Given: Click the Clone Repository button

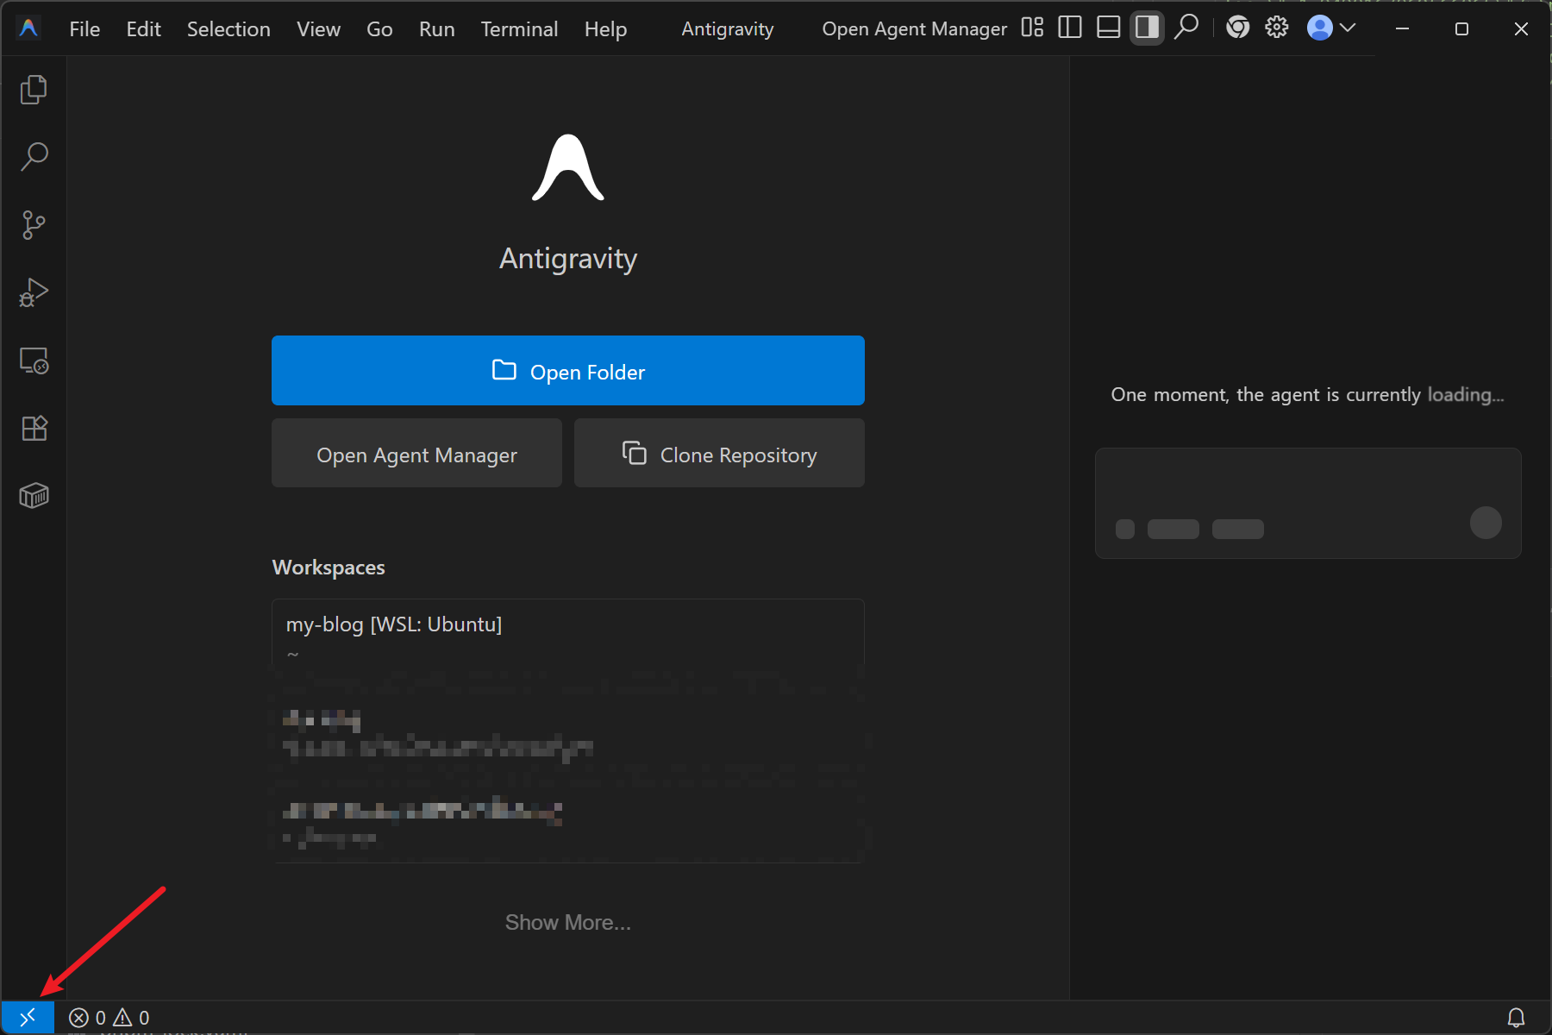Looking at the screenshot, I should [719, 455].
